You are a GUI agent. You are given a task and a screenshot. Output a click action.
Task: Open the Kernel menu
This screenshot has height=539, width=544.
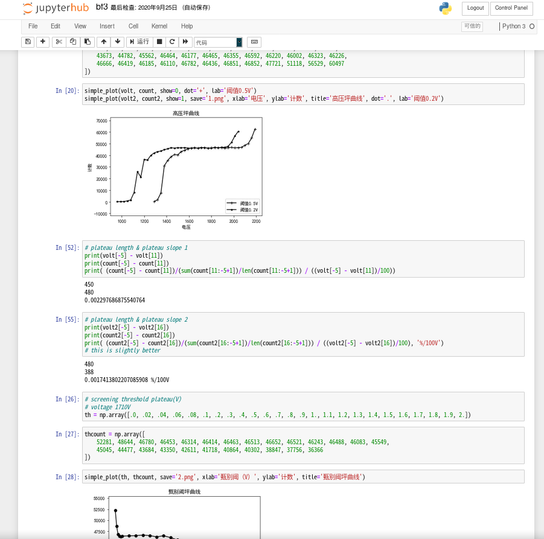coord(159,27)
